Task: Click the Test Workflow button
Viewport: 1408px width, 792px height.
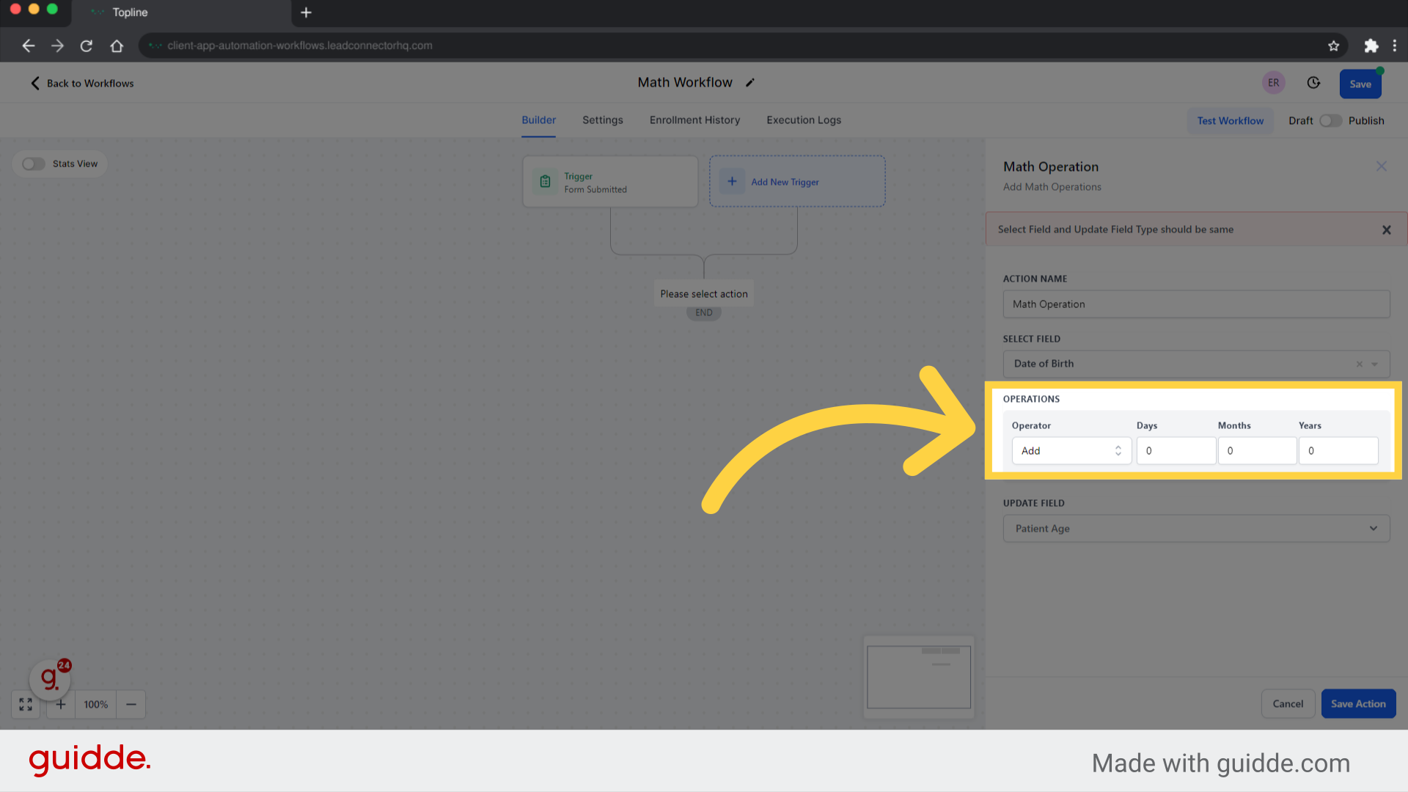Action: click(x=1230, y=120)
